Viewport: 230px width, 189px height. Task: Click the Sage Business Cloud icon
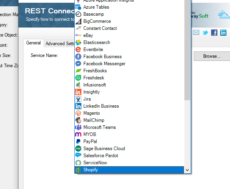click(x=78, y=149)
